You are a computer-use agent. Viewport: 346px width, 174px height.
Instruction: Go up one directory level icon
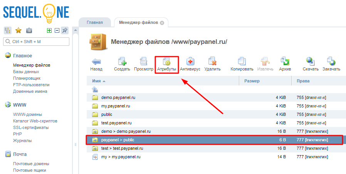pos(95,89)
